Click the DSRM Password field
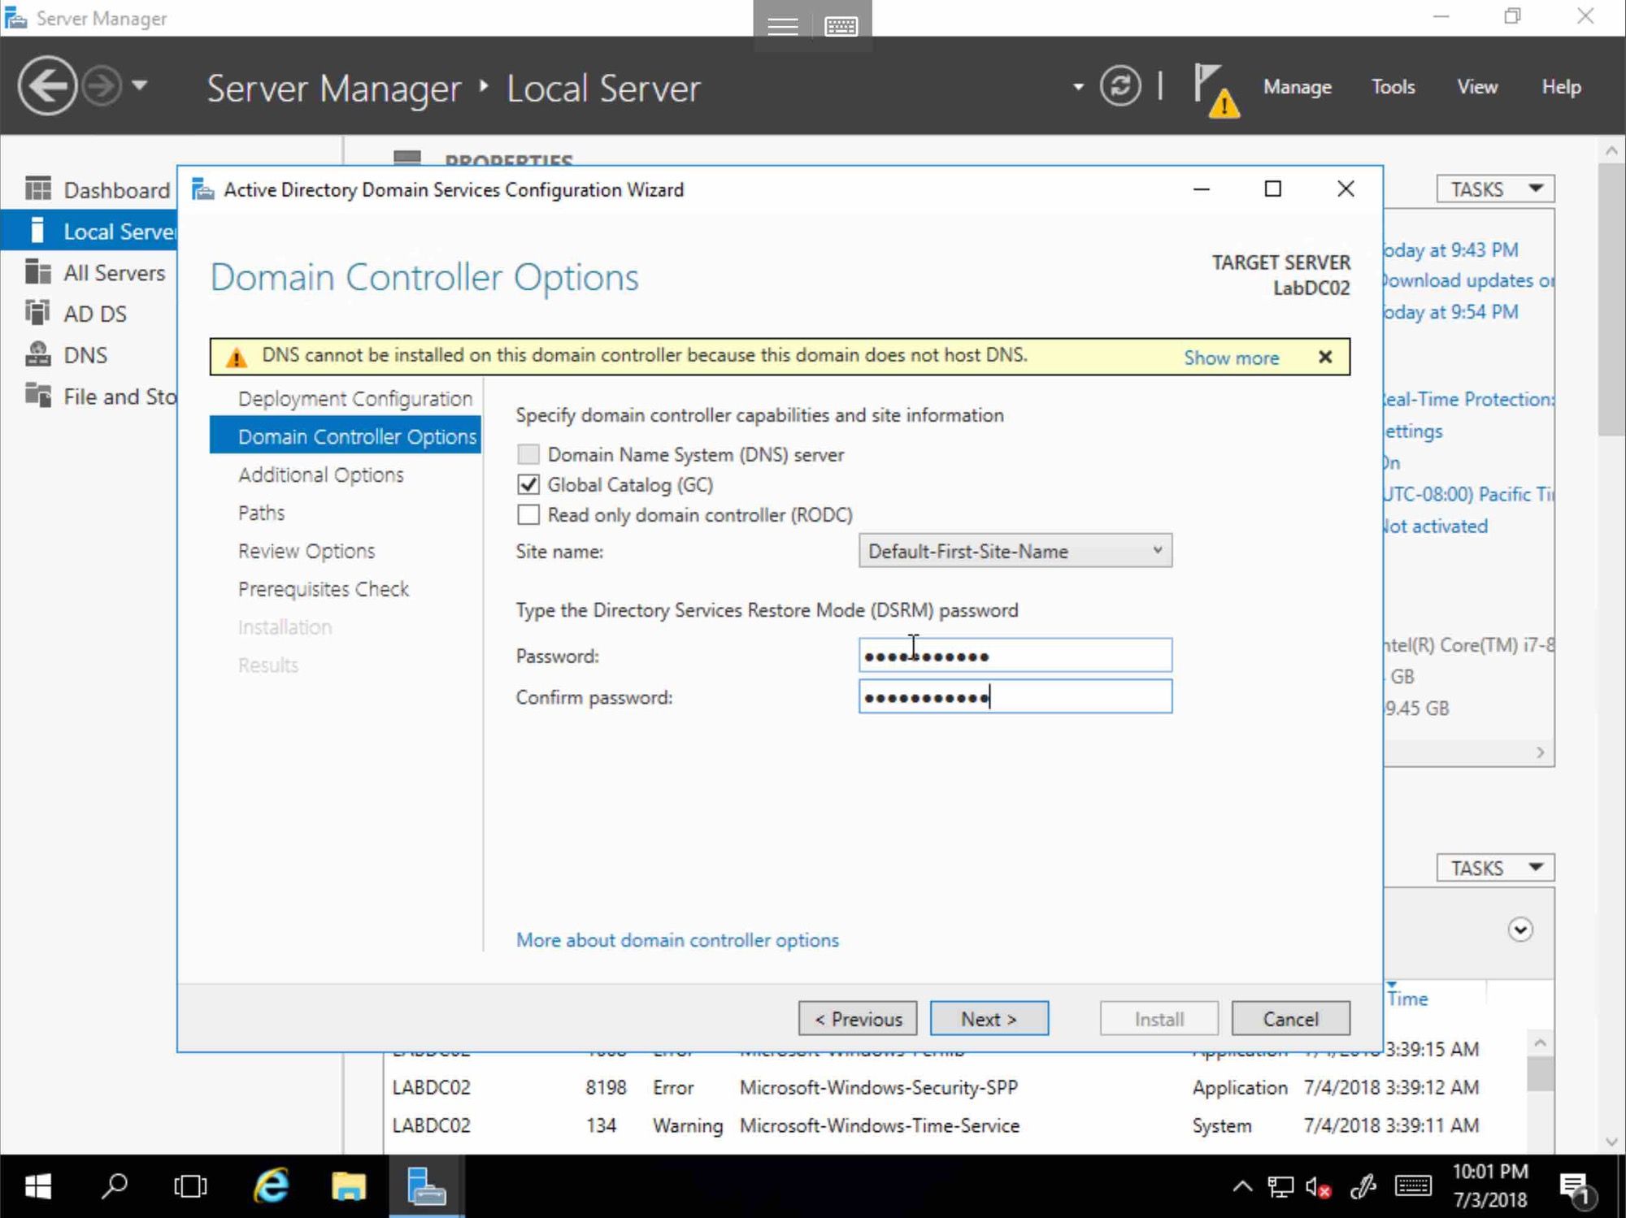Screen dimensions: 1626x1218 (1015, 655)
